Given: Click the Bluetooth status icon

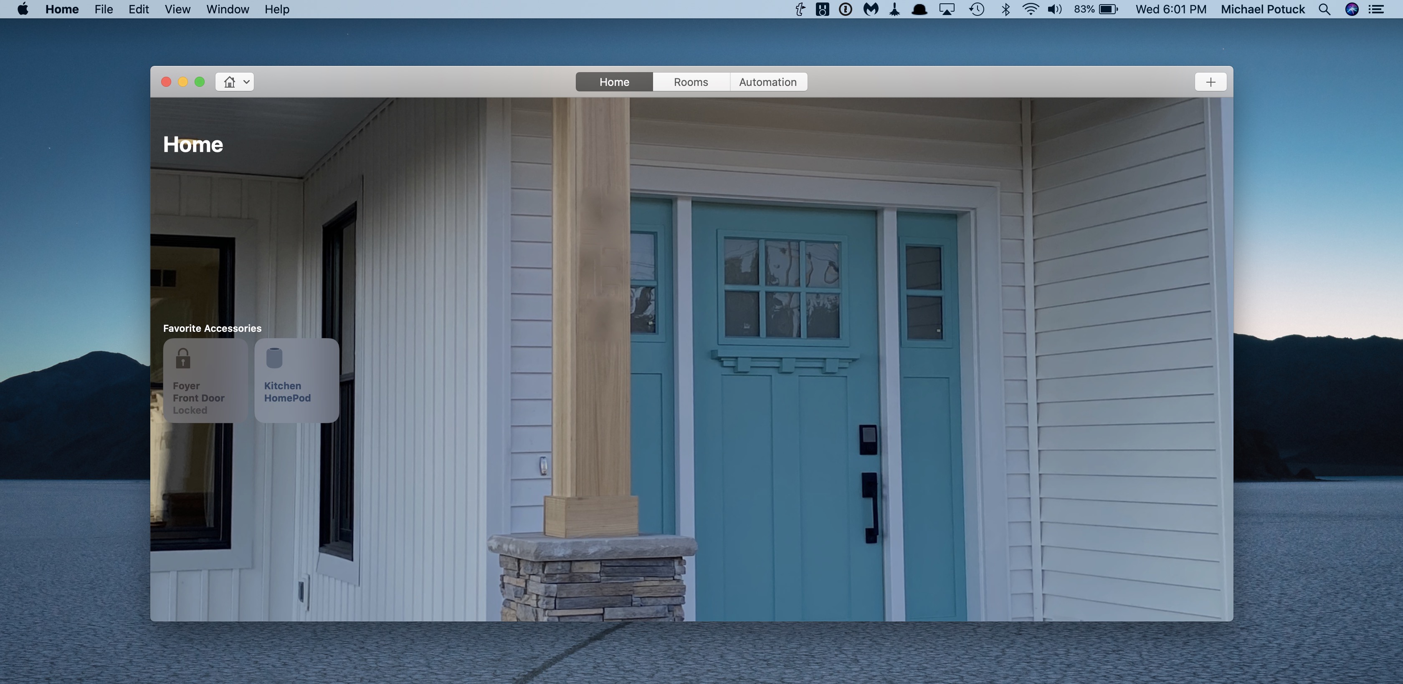Looking at the screenshot, I should coord(1005,9).
